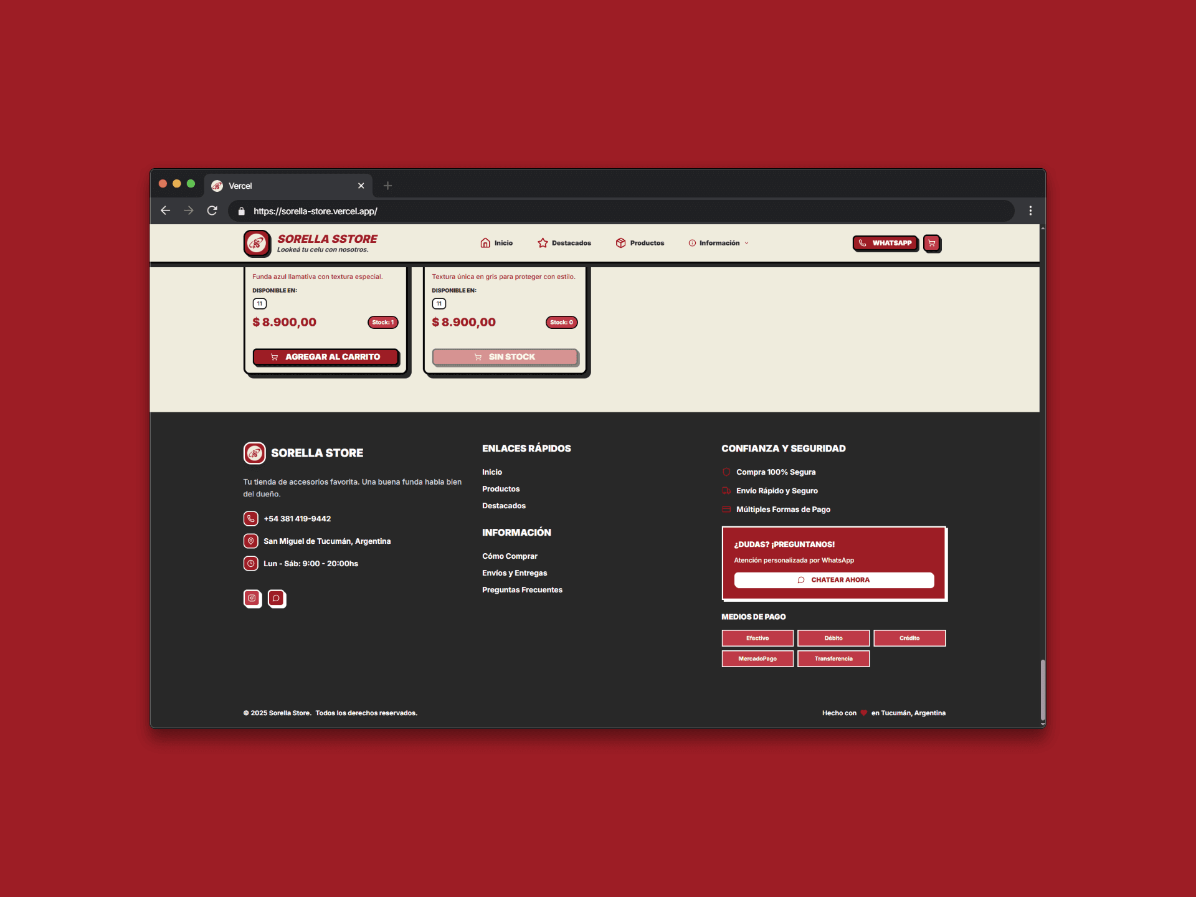The image size is (1196, 897).
Task: Expand the Información dropdown in navbar
Action: 719,243
